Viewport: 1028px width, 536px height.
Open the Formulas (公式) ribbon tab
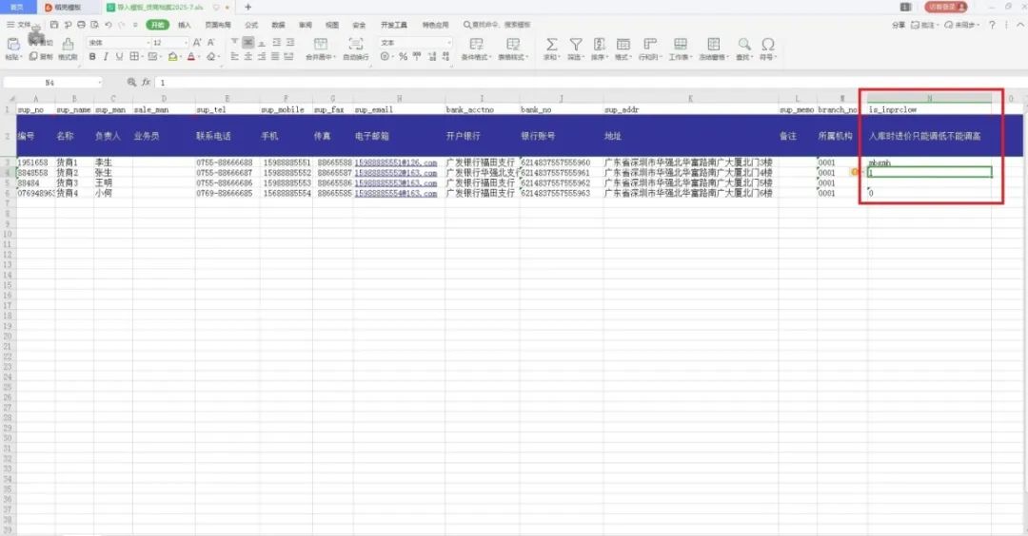pos(251,25)
